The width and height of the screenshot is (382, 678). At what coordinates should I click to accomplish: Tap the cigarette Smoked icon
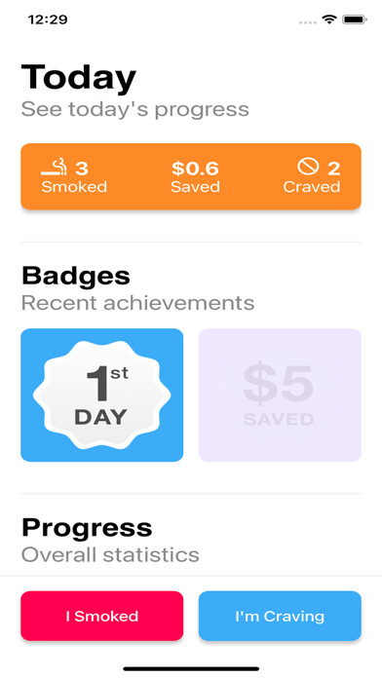[x=54, y=167]
